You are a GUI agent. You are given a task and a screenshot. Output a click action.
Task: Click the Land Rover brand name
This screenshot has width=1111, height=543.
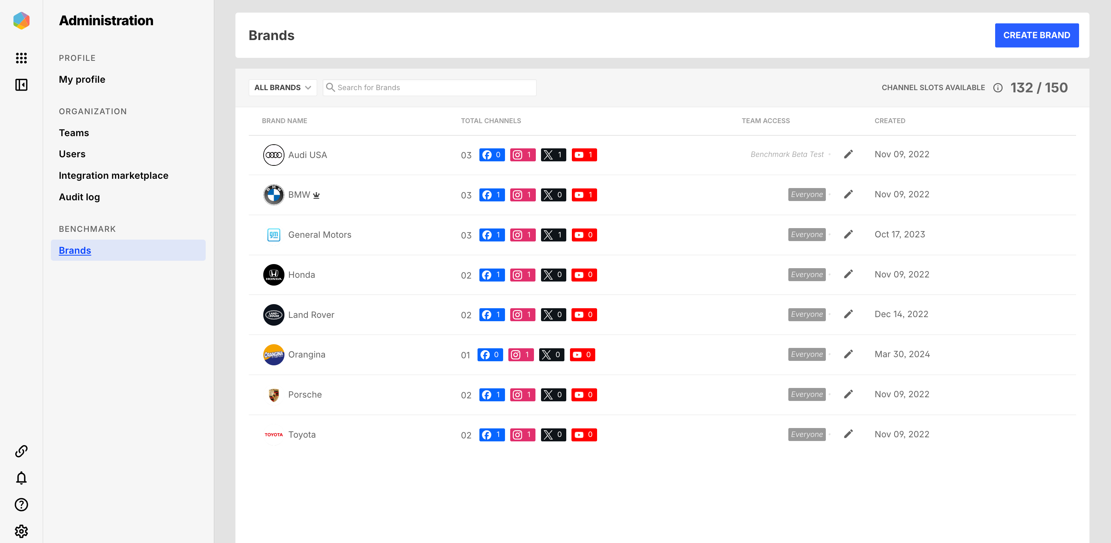(x=311, y=315)
